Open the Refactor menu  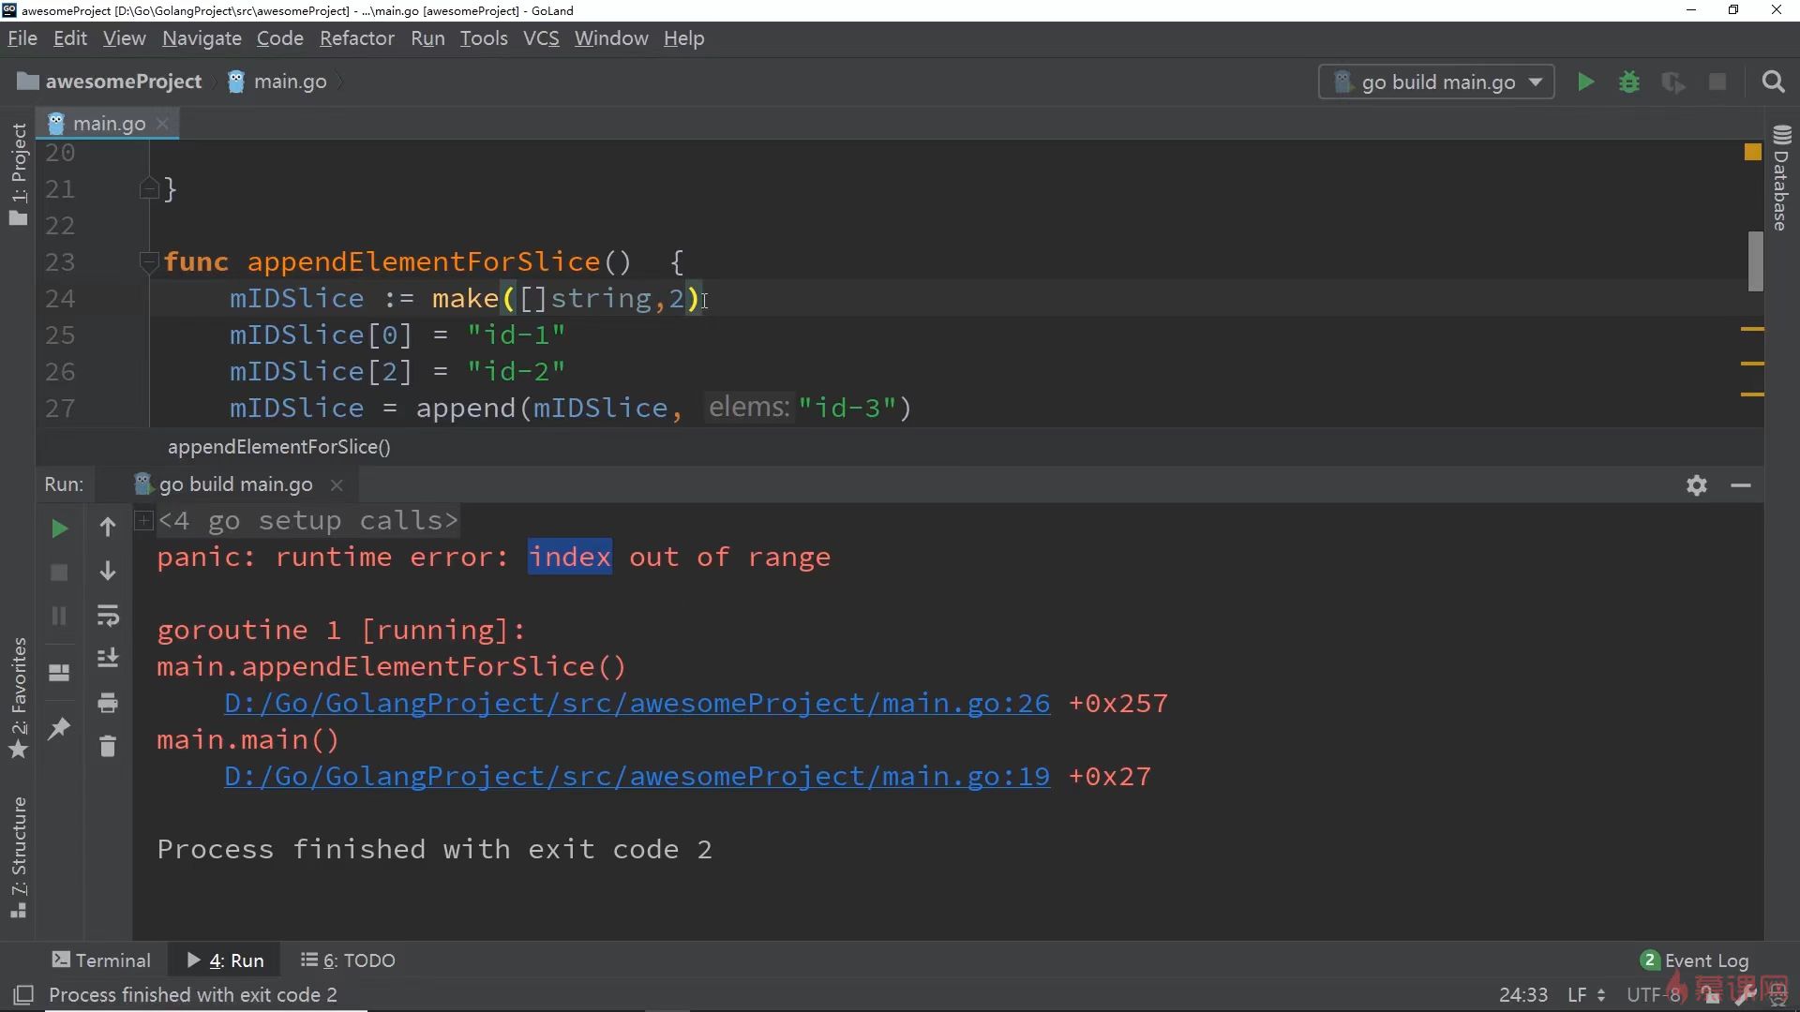(x=356, y=38)
